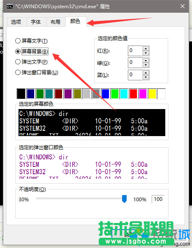This screenshot has height=248, width=192.
Task: Switch to the 选项 tab
Action: [x=16, y=22]
